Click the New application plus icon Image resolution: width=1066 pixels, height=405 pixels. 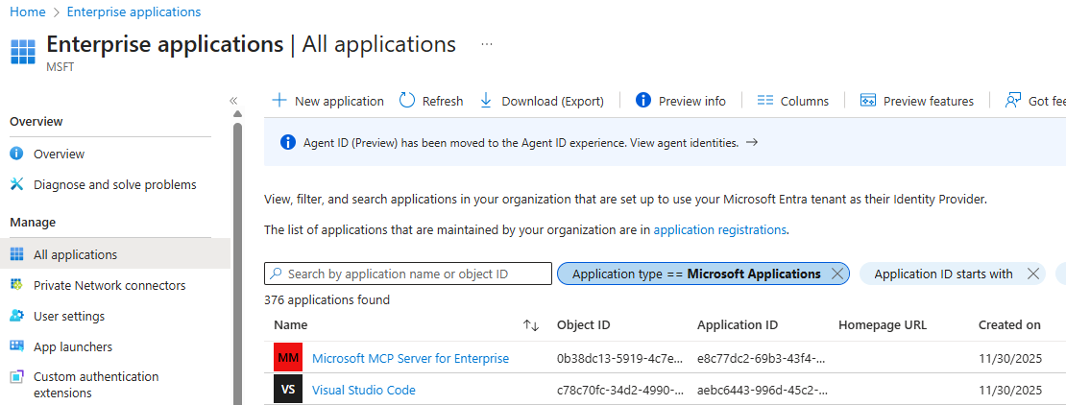tap(279, 101)
